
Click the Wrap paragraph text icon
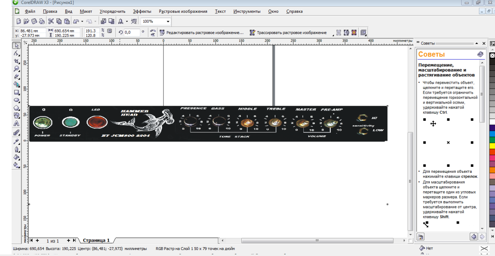(363, 32)
